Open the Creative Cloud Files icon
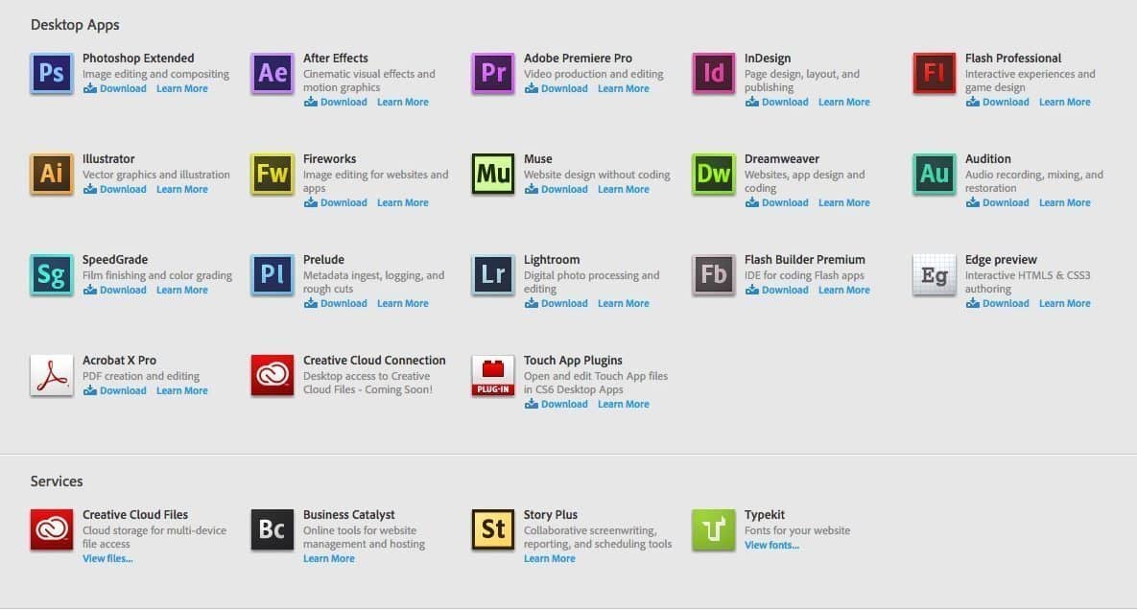 pos(51,529)
